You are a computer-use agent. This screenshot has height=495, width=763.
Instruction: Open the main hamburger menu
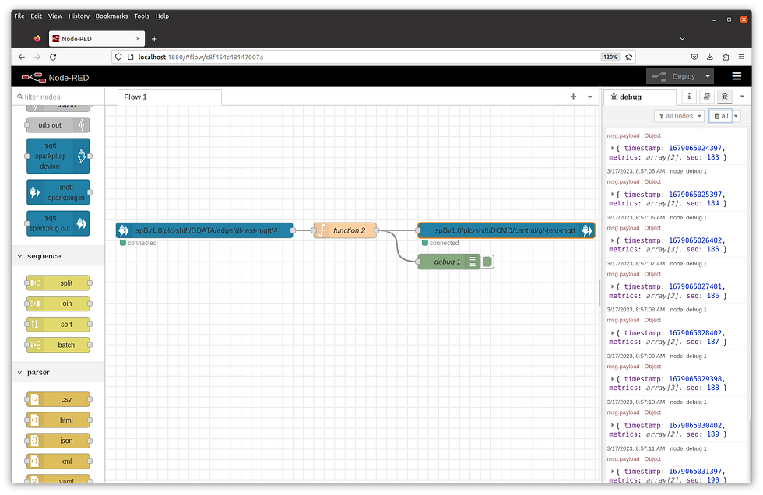tap(737, 76)
